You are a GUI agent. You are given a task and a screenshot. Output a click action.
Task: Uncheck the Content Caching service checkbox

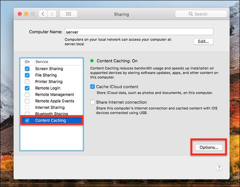(x=27, y=121)
